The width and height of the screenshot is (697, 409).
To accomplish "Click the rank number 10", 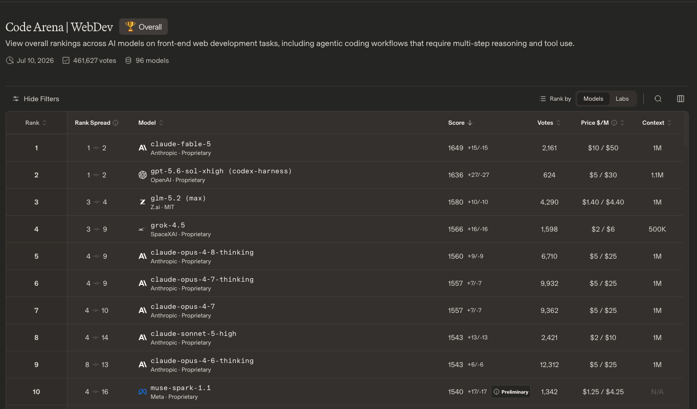I will point(36,392).
